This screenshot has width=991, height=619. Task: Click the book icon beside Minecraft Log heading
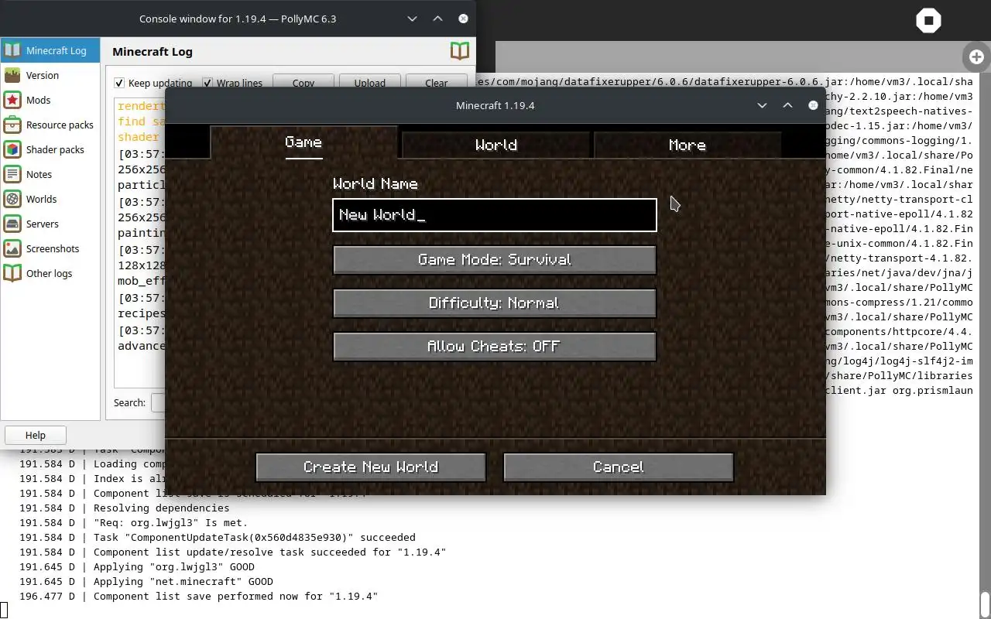[x=460, y=51]
